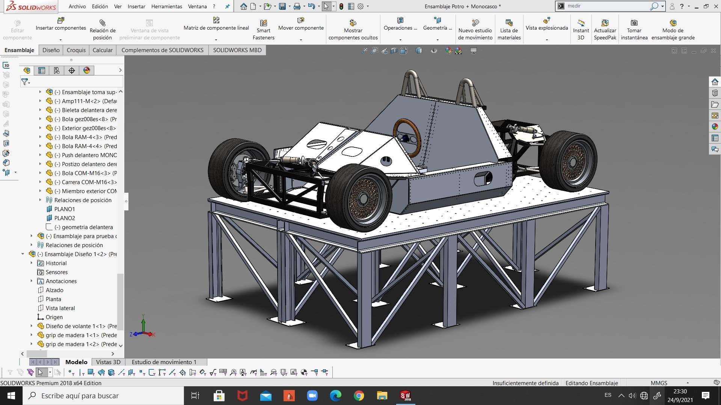The image size is (721, 405).
Task: Click Zoom to Area magnifier icon
Action: (x=374, y=51)
